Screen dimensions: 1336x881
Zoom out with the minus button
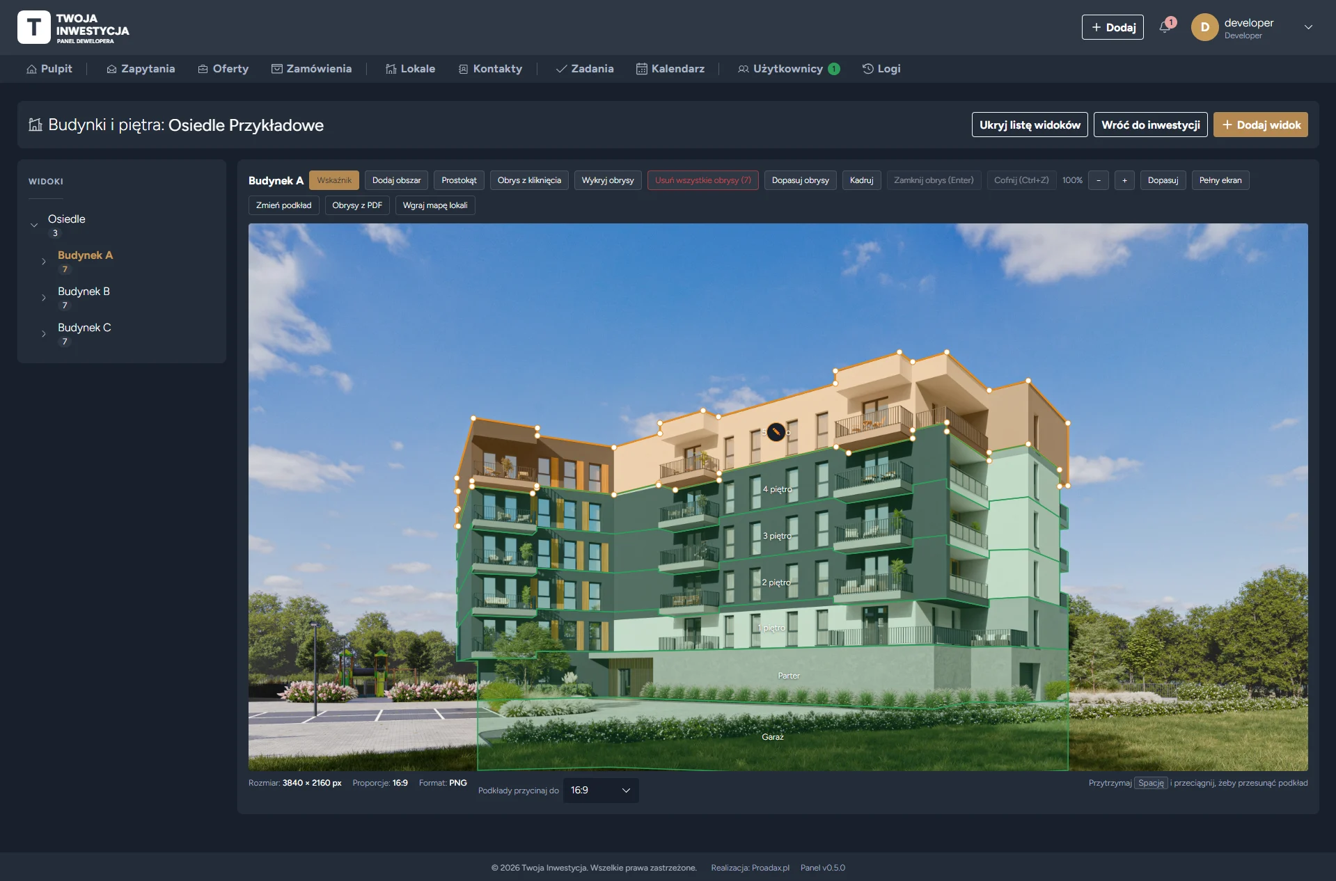[x=1099, y=180]
